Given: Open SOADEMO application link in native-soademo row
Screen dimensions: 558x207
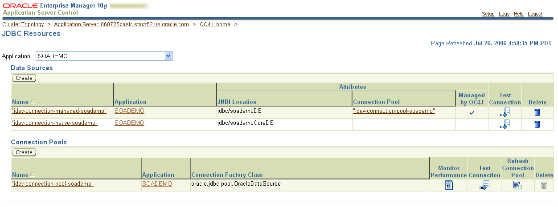Looking at the screenshot, I should tap(129, 123).
